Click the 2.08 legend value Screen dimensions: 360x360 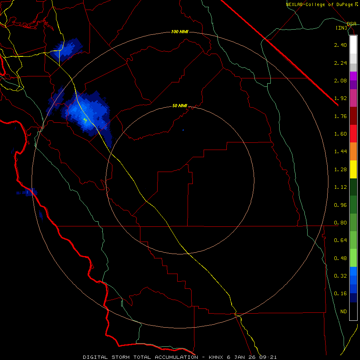point(340,80)
